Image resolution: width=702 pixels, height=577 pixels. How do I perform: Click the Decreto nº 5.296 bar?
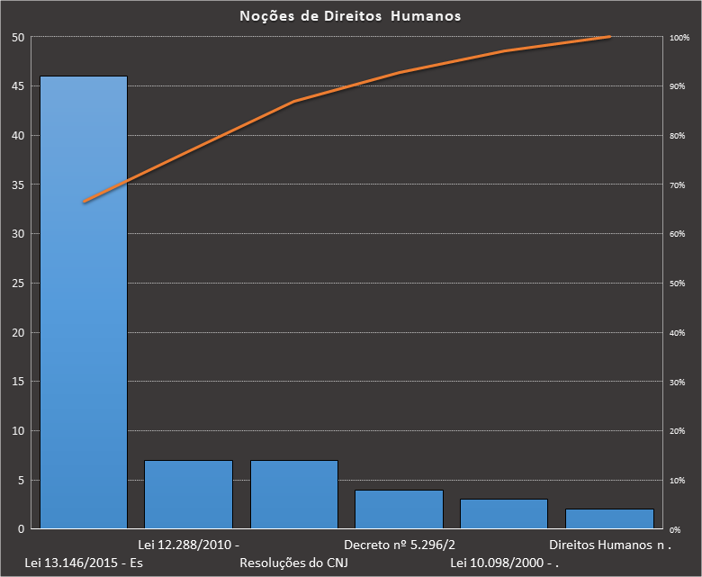point(399,509)
